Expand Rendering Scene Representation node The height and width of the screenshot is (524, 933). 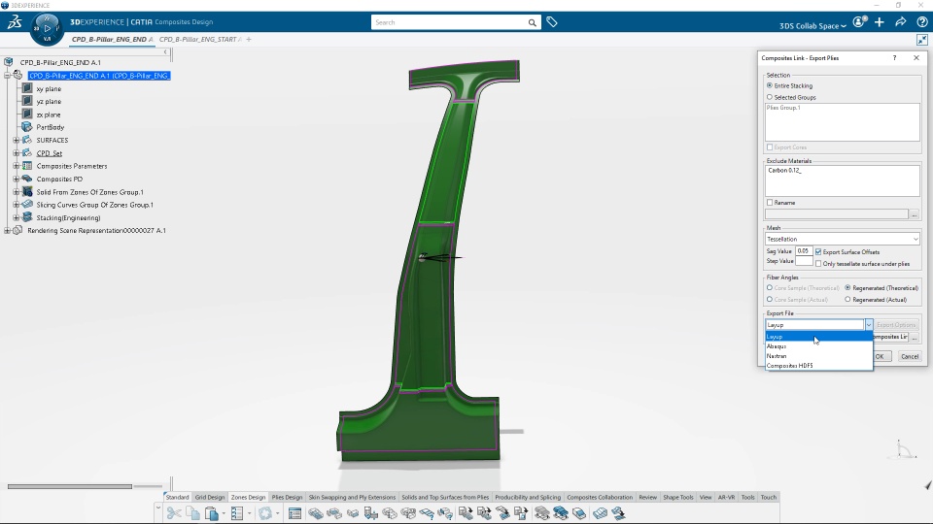7,231
